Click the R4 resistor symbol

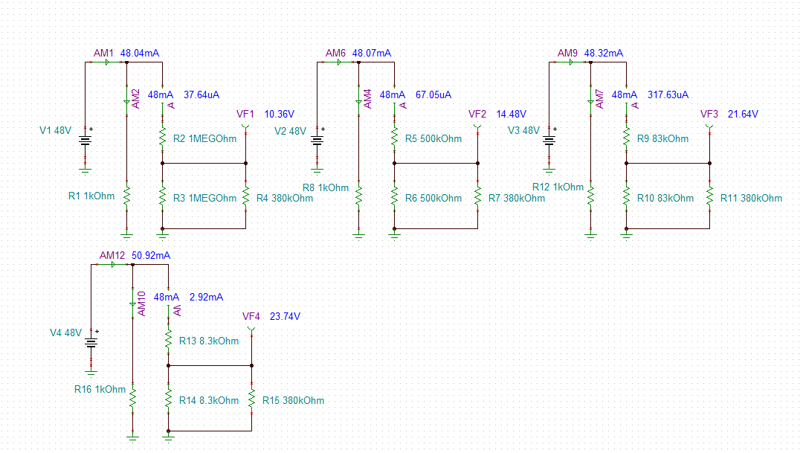tap(246, 196)
